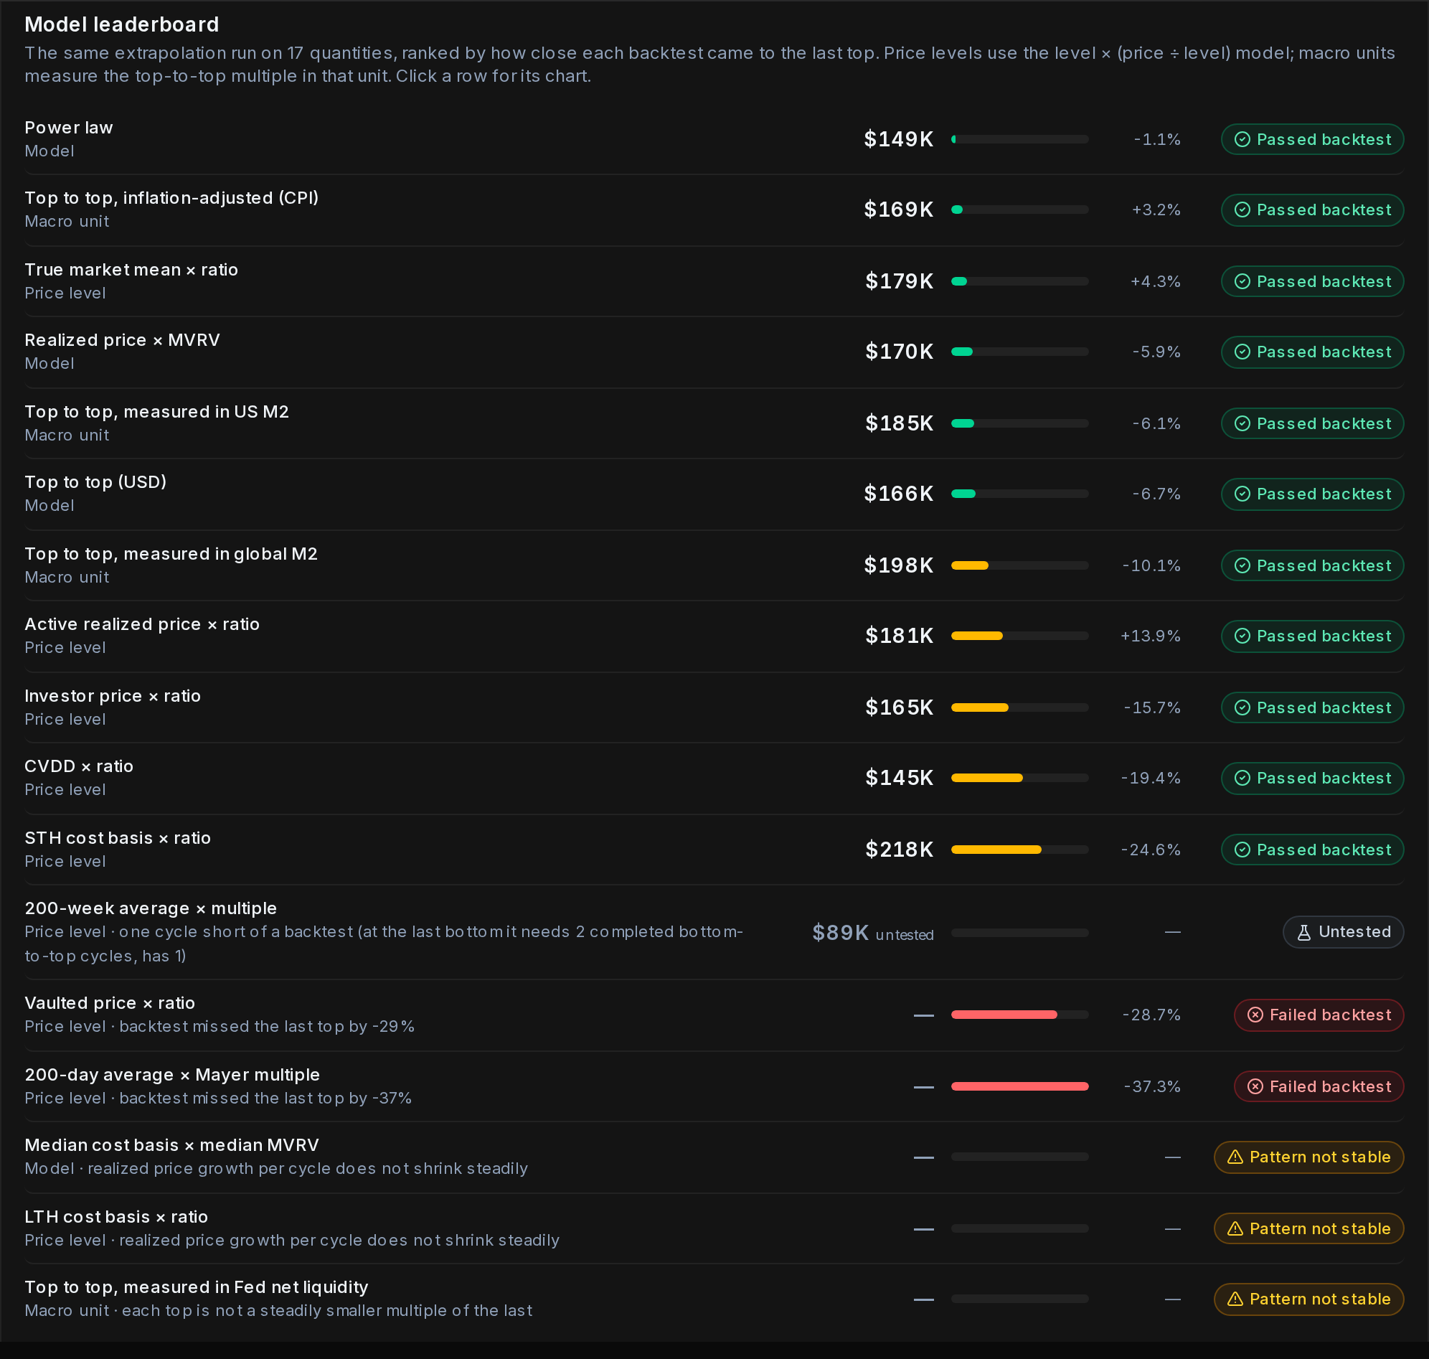Viewport: 1429px width, 1359px height.
Task: Click the Power law passed-backtest check icon
Action: tap(1242, 139)
